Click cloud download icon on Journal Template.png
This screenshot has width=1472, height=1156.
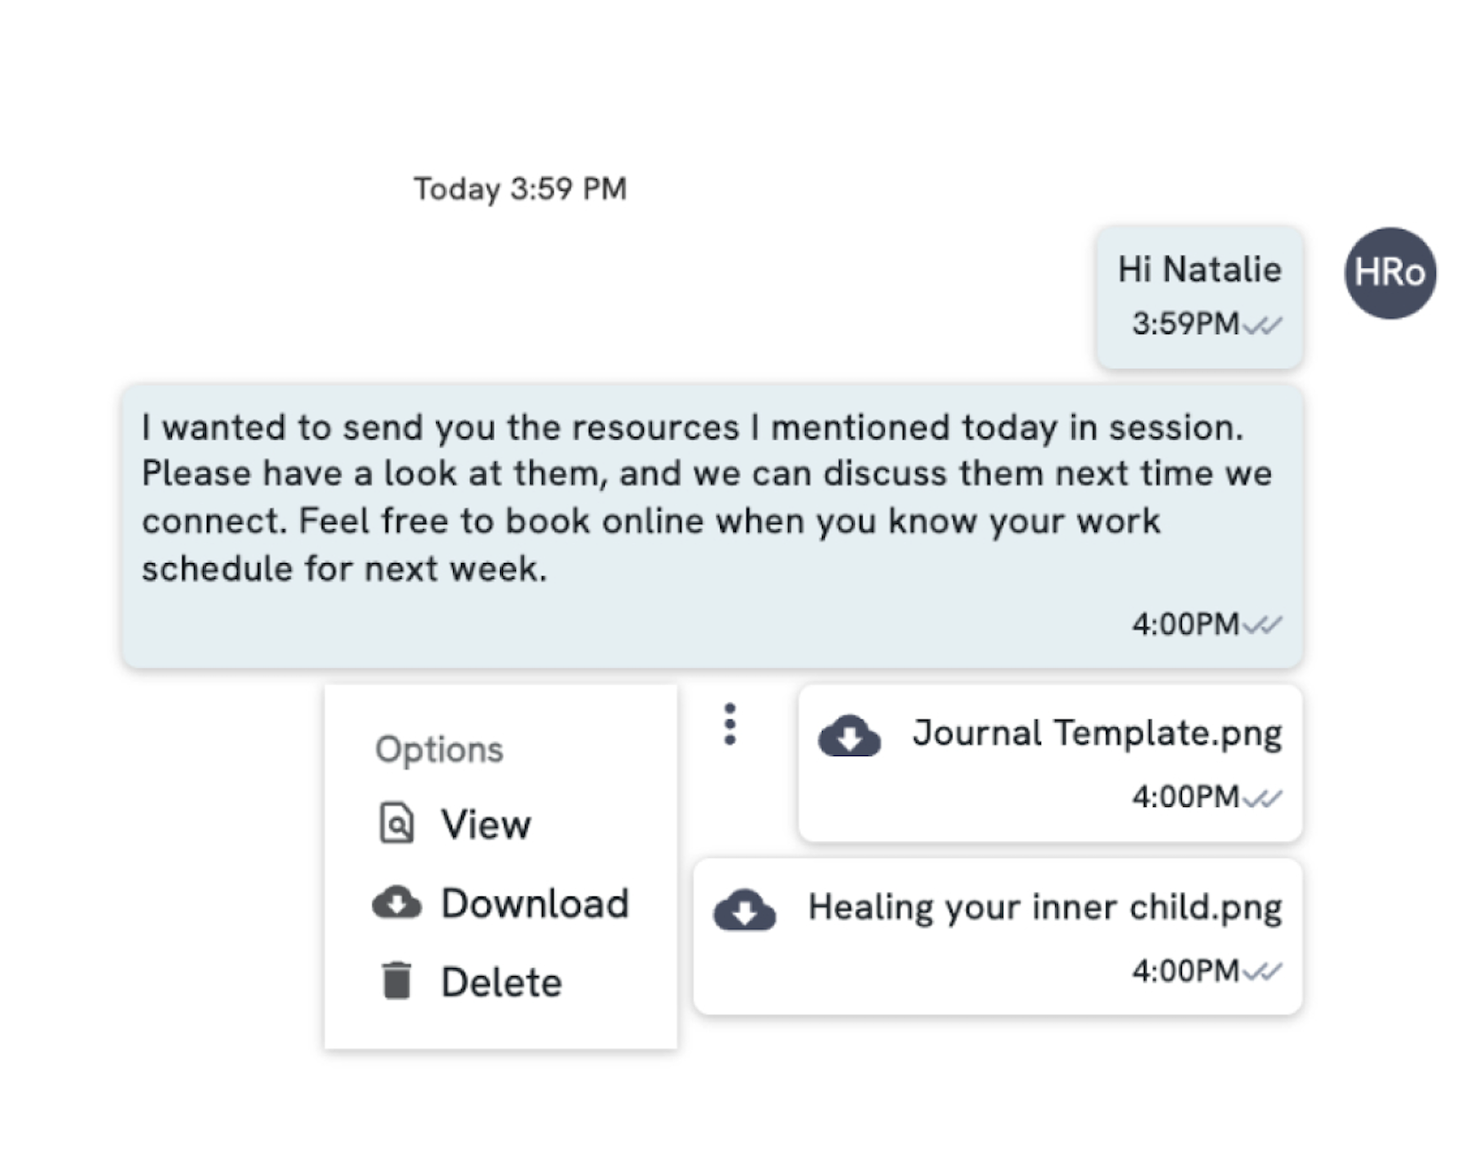(x=849, y=736)
